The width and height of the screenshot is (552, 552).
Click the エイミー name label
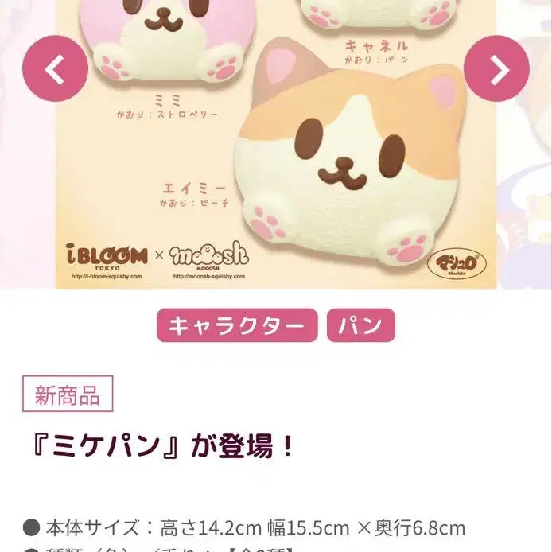pyautogui.click(x=193, y=189)
